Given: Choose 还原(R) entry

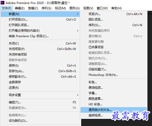Looking at the screenshot, I should [40, 88].
